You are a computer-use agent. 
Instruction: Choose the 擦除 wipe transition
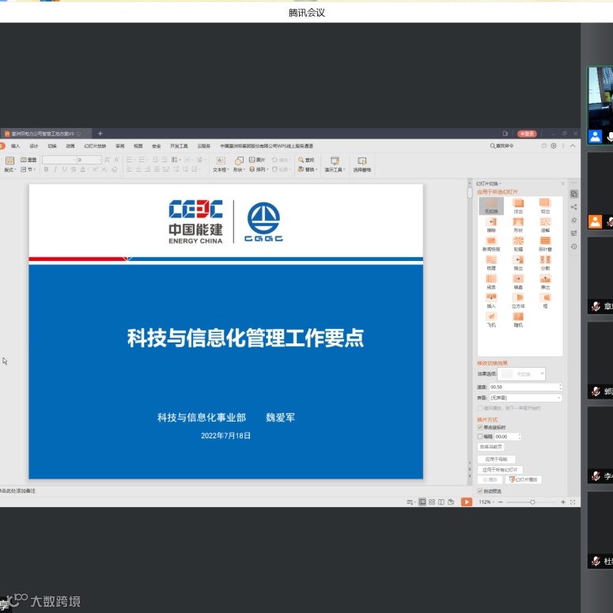(x=491, y=225)
